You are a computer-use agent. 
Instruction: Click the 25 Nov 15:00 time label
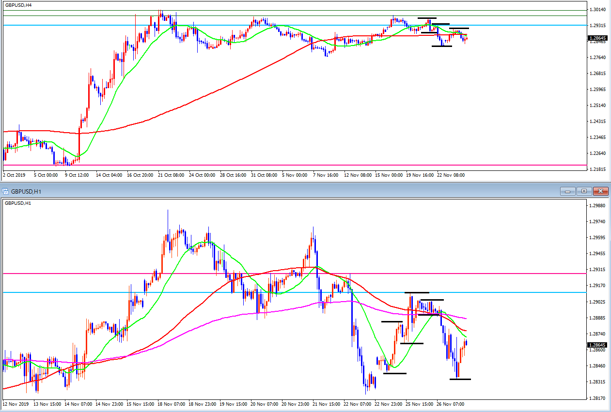pos(419,403)
